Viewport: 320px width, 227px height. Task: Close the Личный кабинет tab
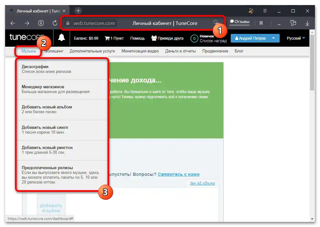[x=64, y=11]
